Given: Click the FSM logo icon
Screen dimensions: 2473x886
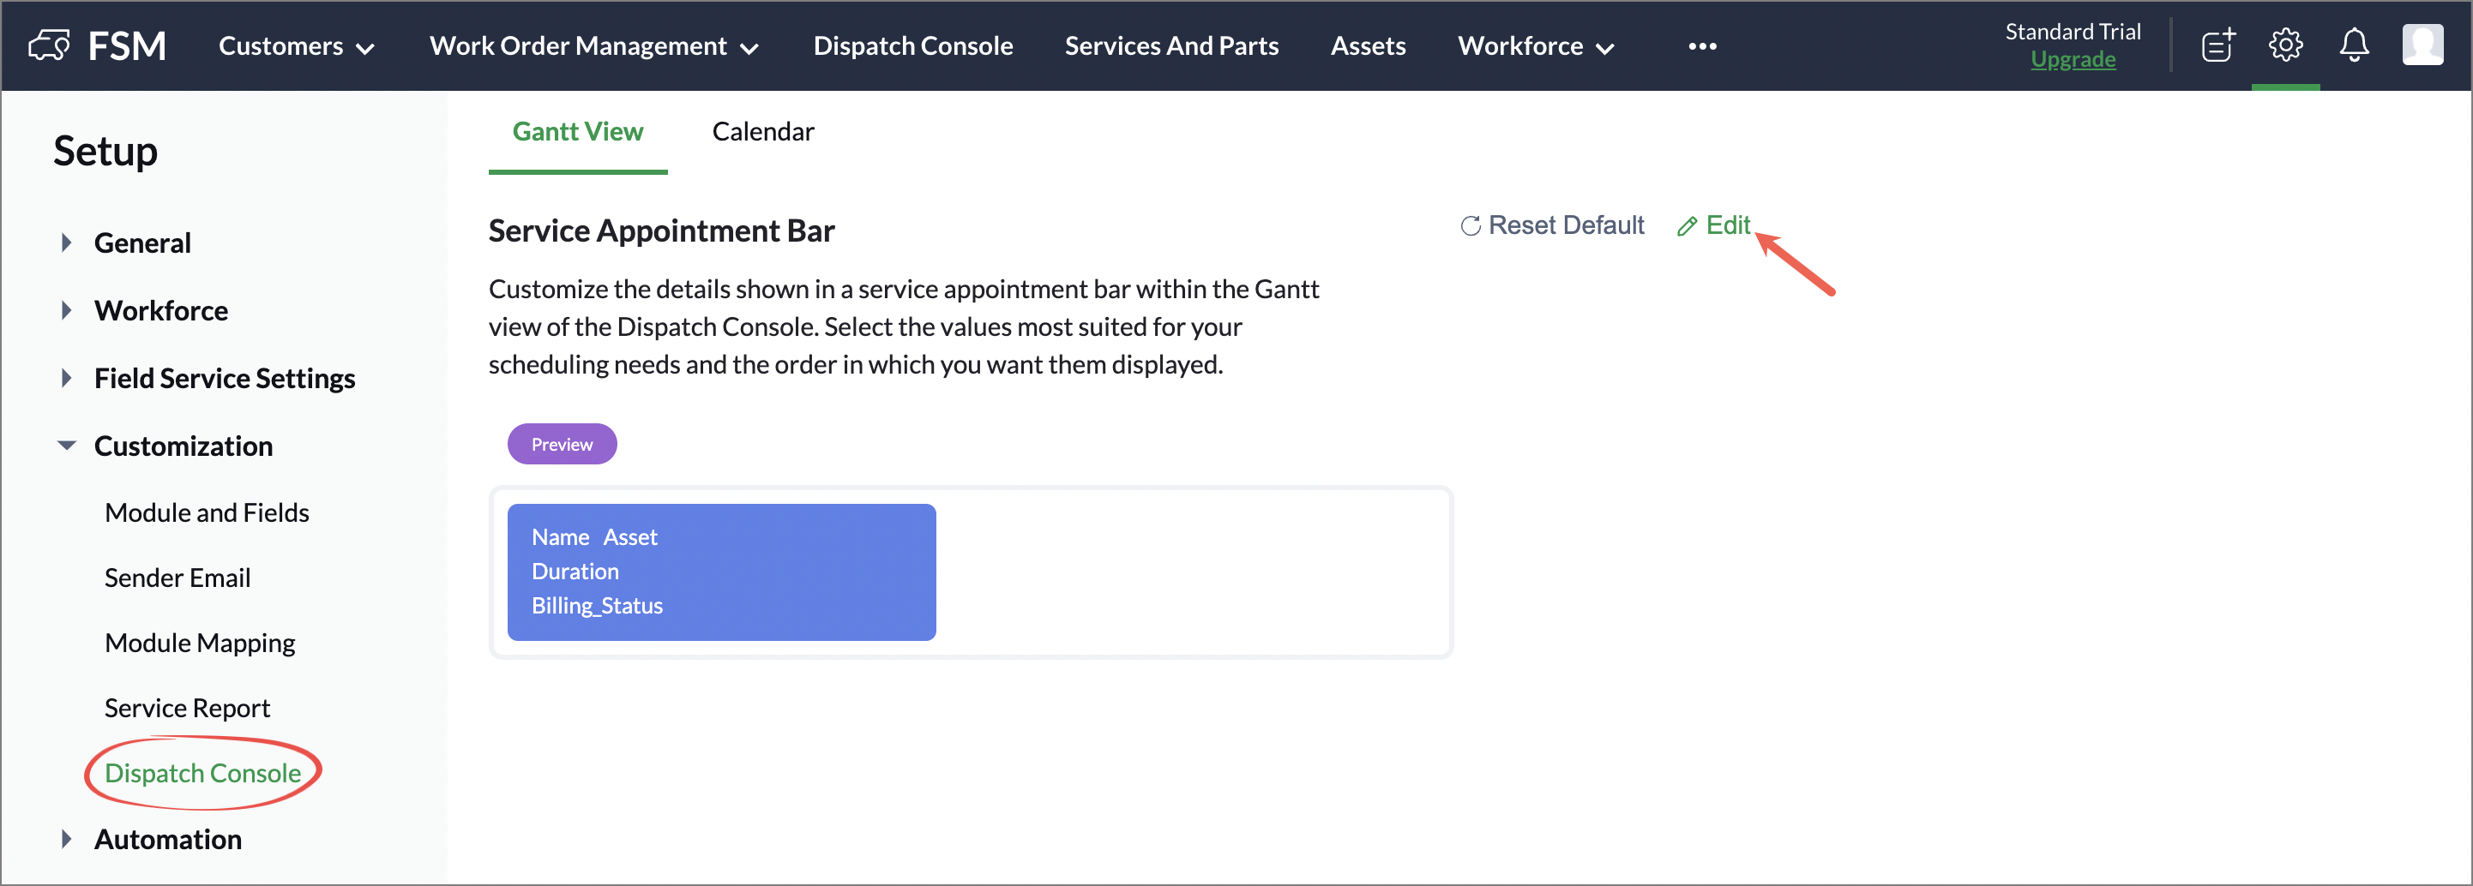Looking at the screenshot, I should point(49,45).
